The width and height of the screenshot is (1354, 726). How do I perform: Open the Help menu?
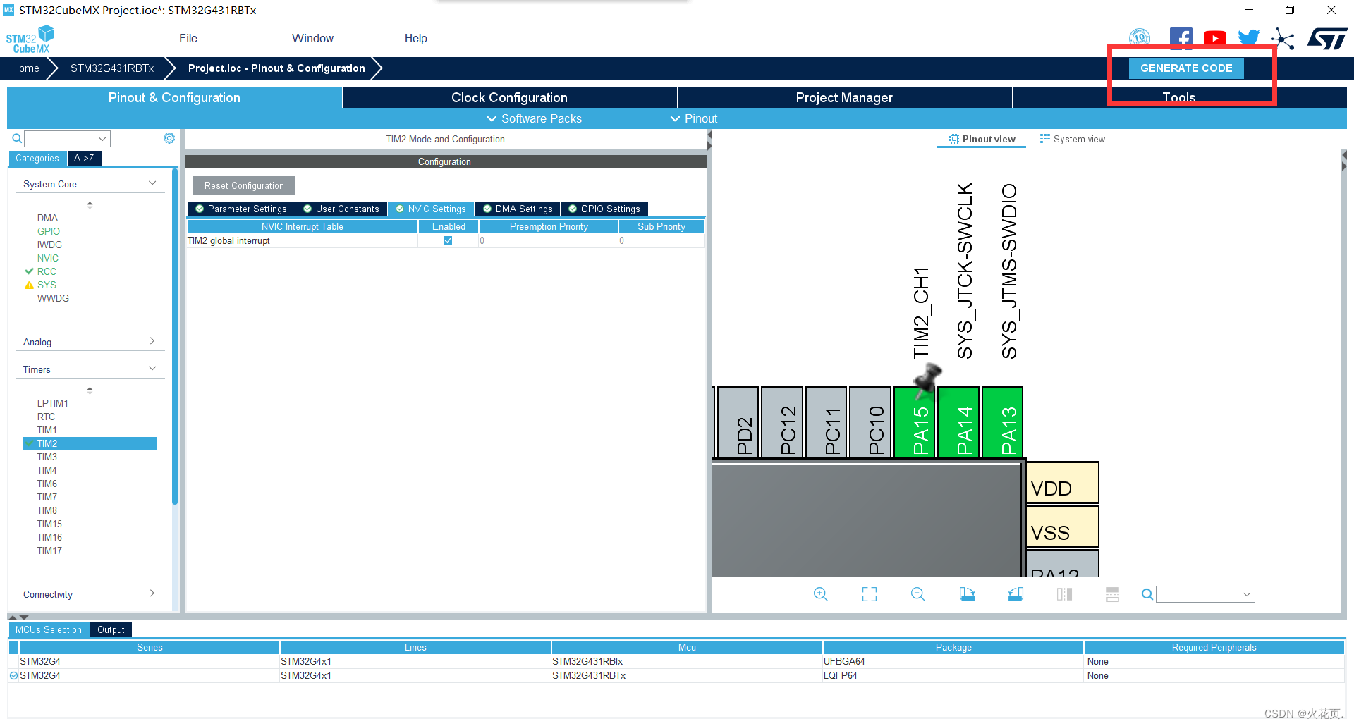415,39
